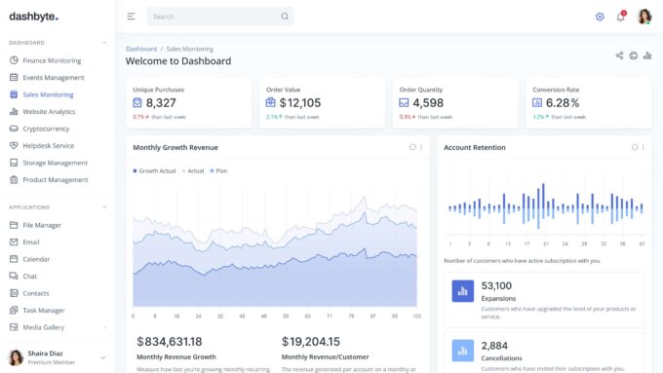
Task: Open the notifications bell icon
Action: tap(620, 17)
